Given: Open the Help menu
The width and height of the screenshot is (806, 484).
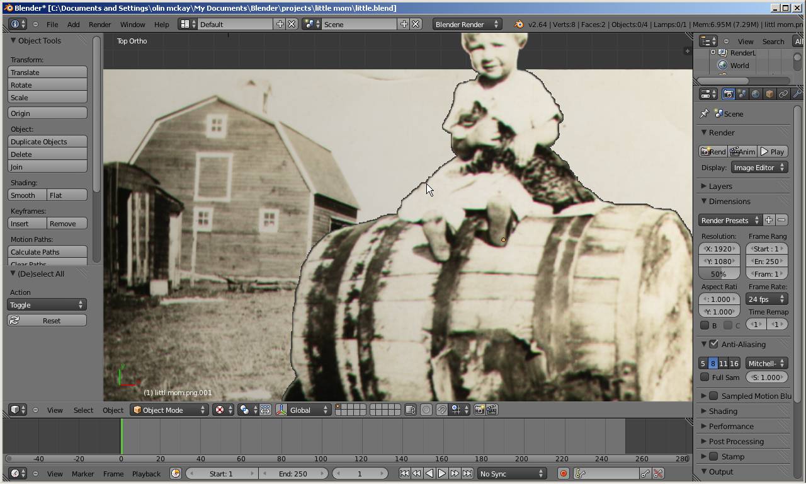Looking at the screenshot, I should (x=162, y=24).
